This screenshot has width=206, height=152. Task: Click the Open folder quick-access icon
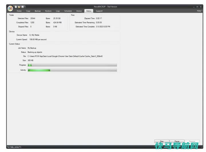pyautogui.click(x=19, y=7)
